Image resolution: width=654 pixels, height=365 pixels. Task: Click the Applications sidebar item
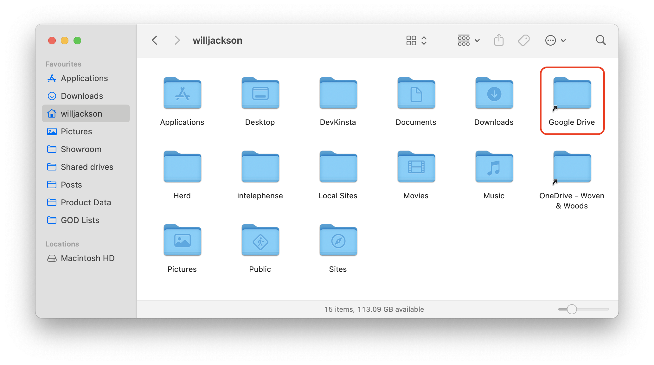(x=84, y=78)
